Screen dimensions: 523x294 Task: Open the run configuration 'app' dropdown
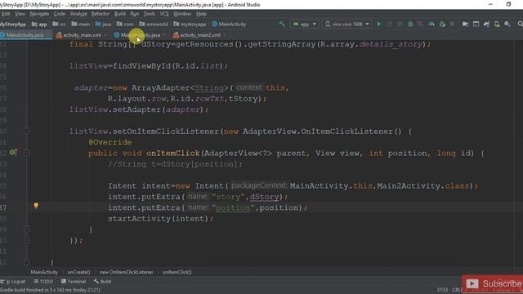pyautogui.click(x=305, y=24)
